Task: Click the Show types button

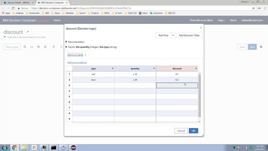Action: [x=12, y=47]
